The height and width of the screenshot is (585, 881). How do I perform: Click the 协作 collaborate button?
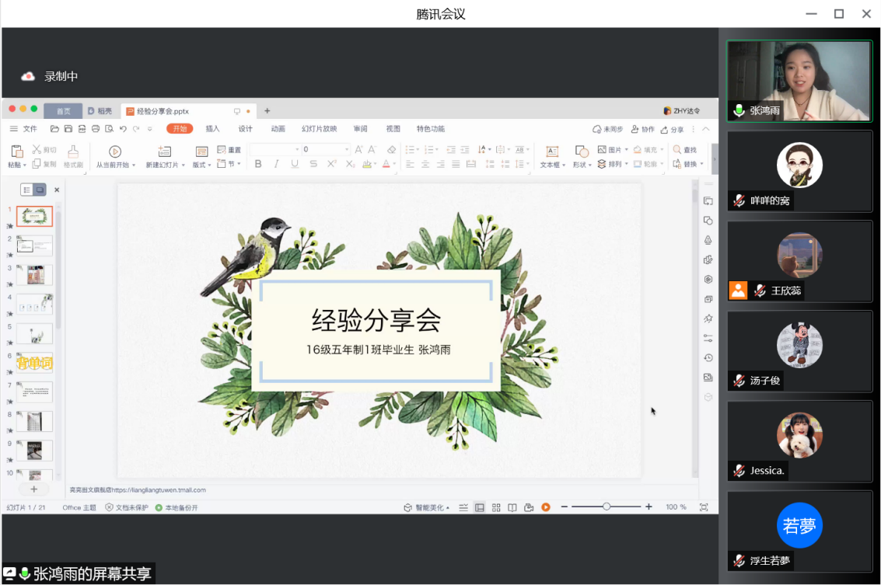(643, 129)
